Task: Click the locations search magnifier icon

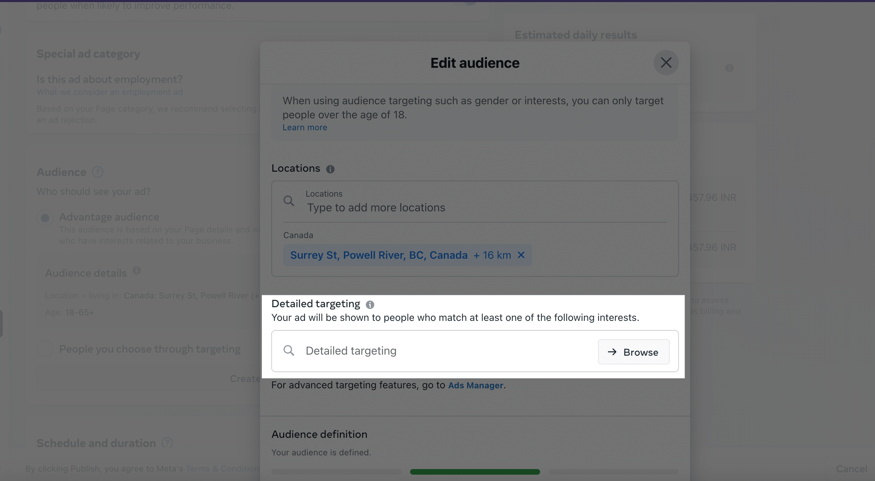Action: 289,201
